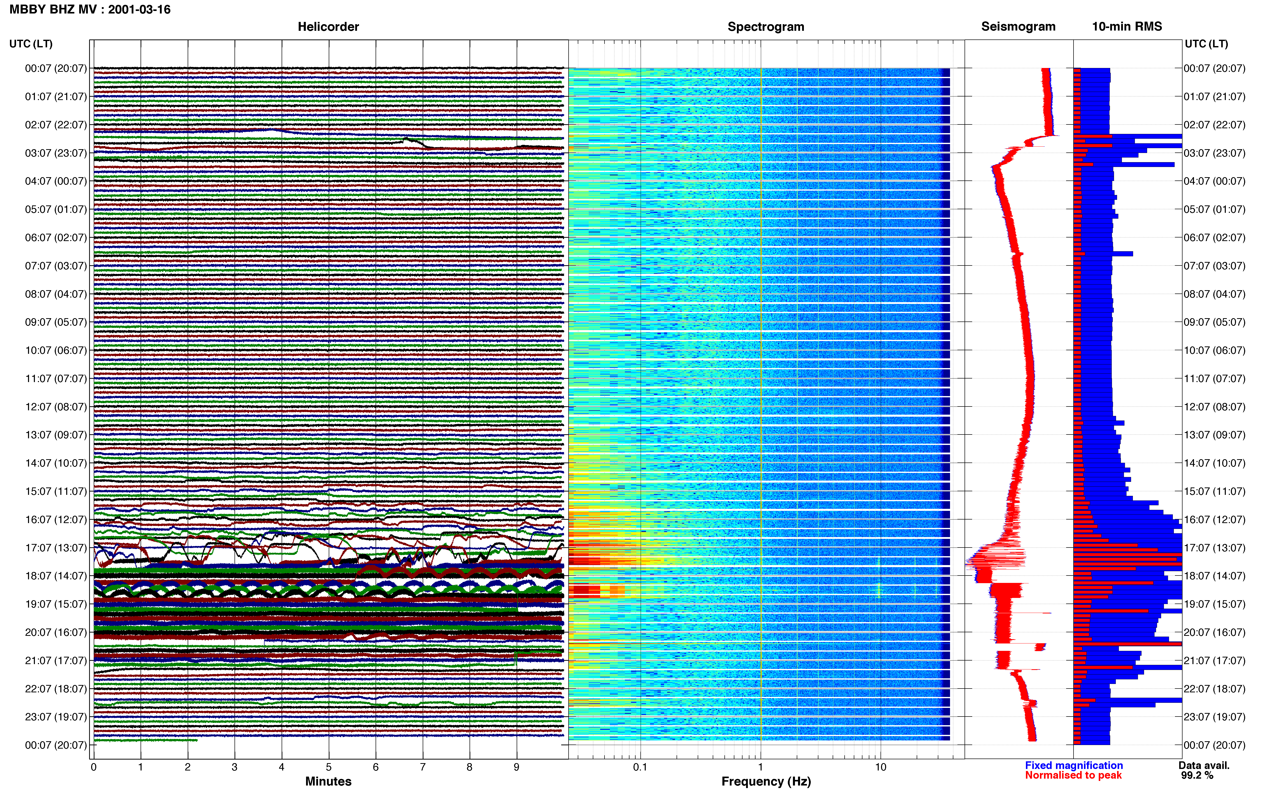Click the spectrogram frequency tick '0.1'
The image size is (1278, 799).
click(x=640, y=767)
